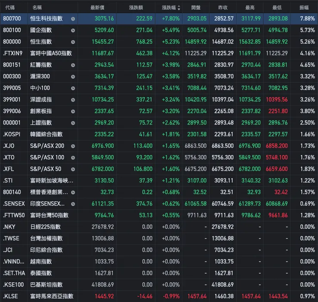Image resolution: width=318 pixels, height=302 pixels.
Task: Select code .SENSEX
Action: click(x=14, y=203)
